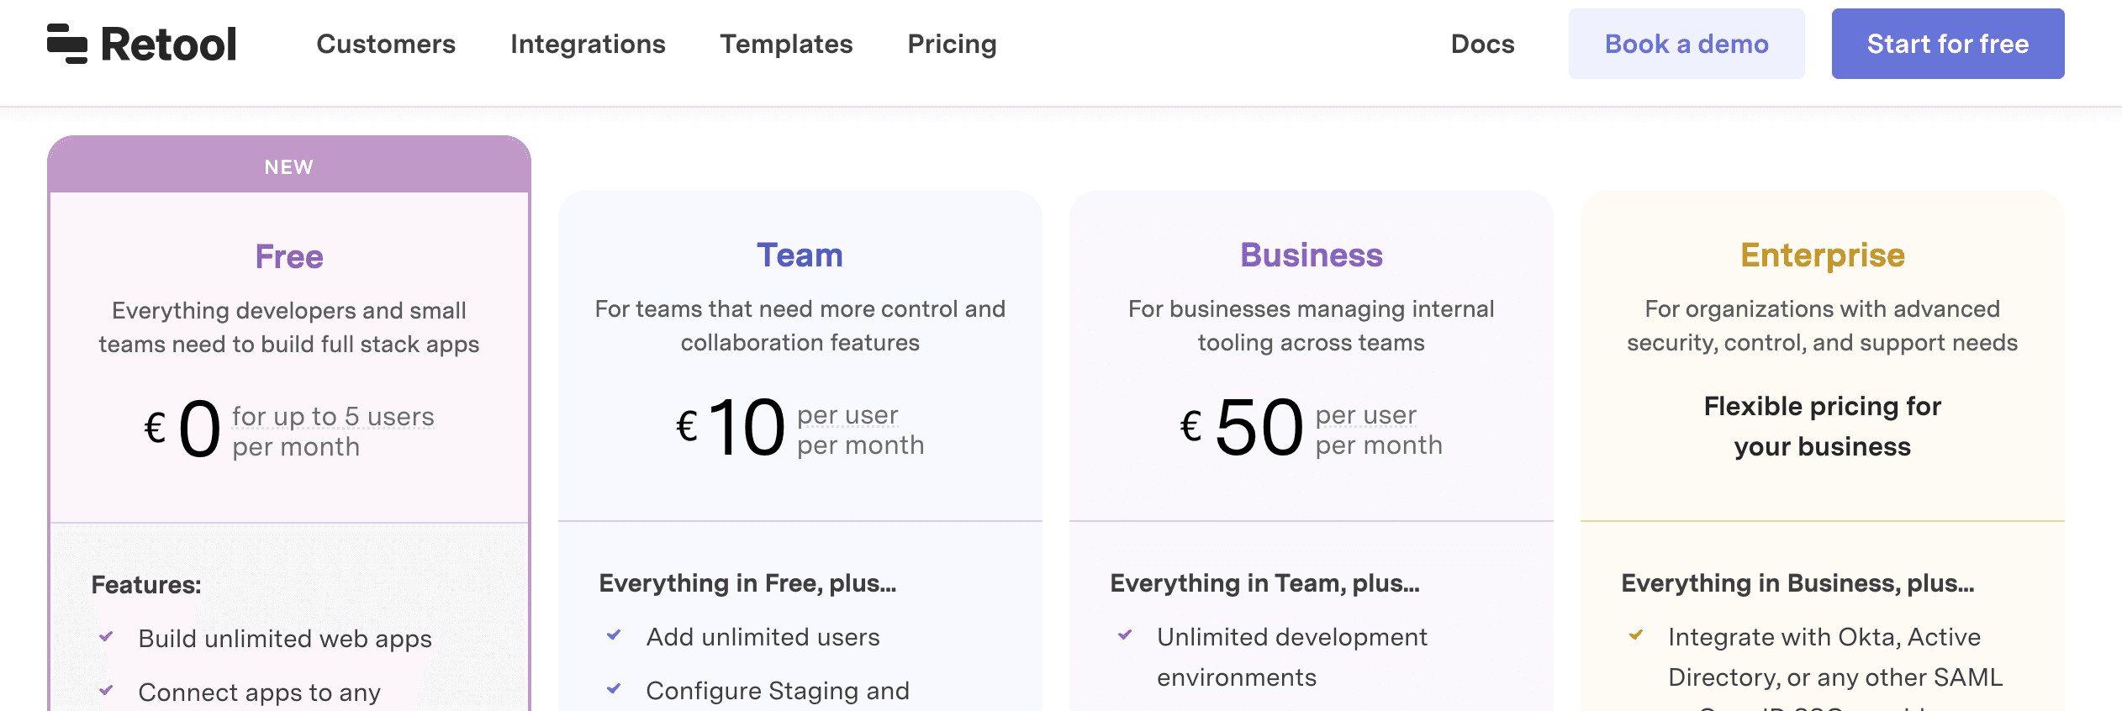
Task: Click checkmark beside Build unlimited web apps
Action: coord(106,637)
